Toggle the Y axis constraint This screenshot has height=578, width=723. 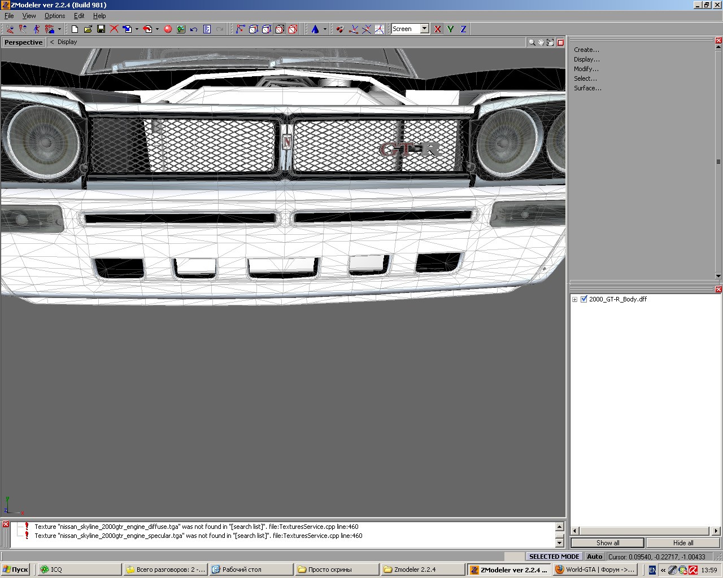point(451,29)
